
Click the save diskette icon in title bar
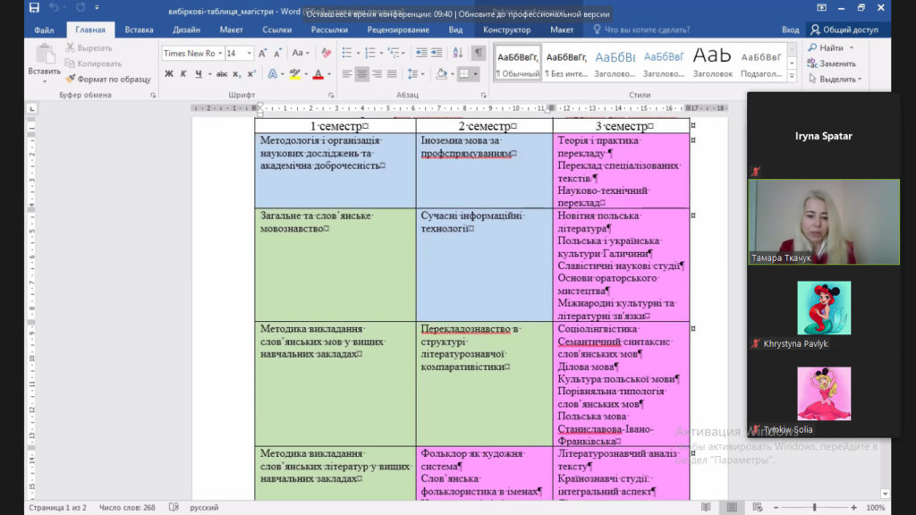coord(35,7)
